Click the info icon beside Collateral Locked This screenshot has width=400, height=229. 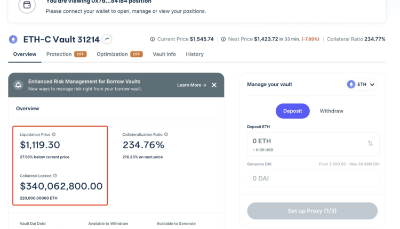point(55,175)
